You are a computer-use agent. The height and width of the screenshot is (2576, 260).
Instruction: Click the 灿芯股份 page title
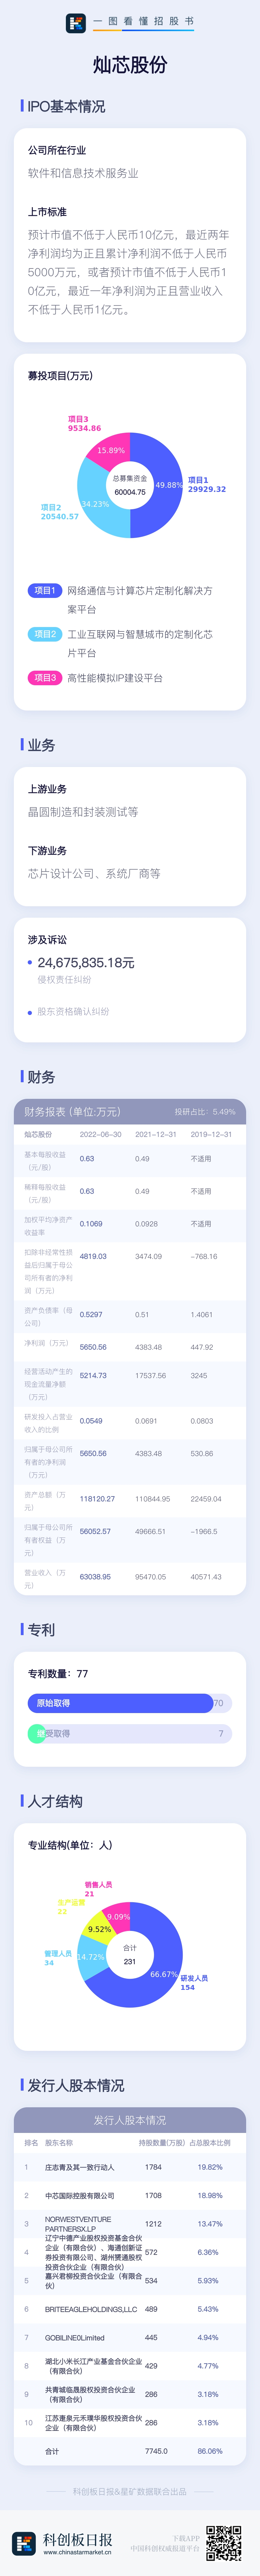pos(130,65)
